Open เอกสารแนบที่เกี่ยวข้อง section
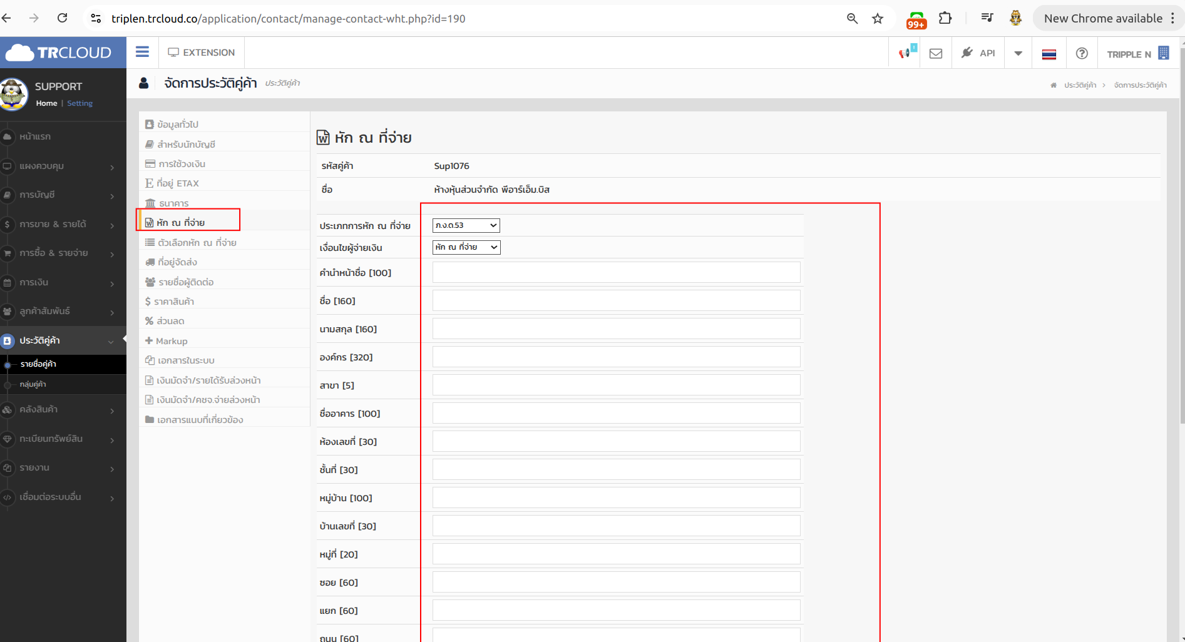This screenshot has width=1185, height=642. coord(224,419)
